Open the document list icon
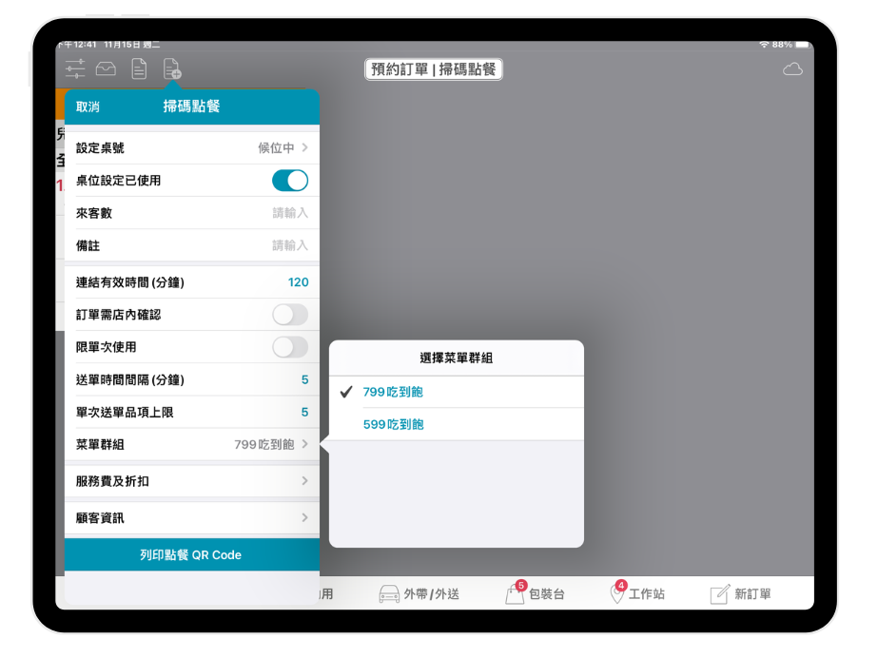 (x=139, y=68)
